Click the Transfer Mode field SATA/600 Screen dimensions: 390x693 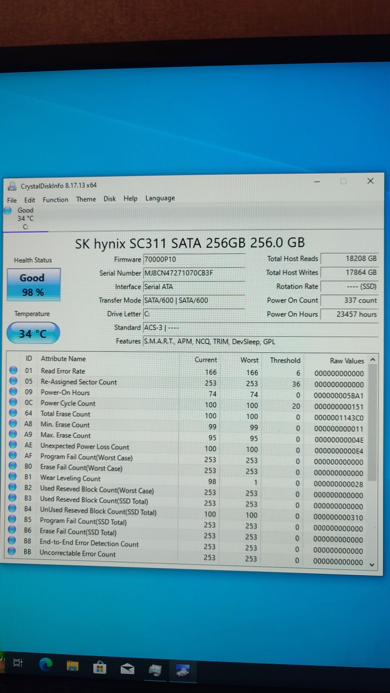click(194, 300)
